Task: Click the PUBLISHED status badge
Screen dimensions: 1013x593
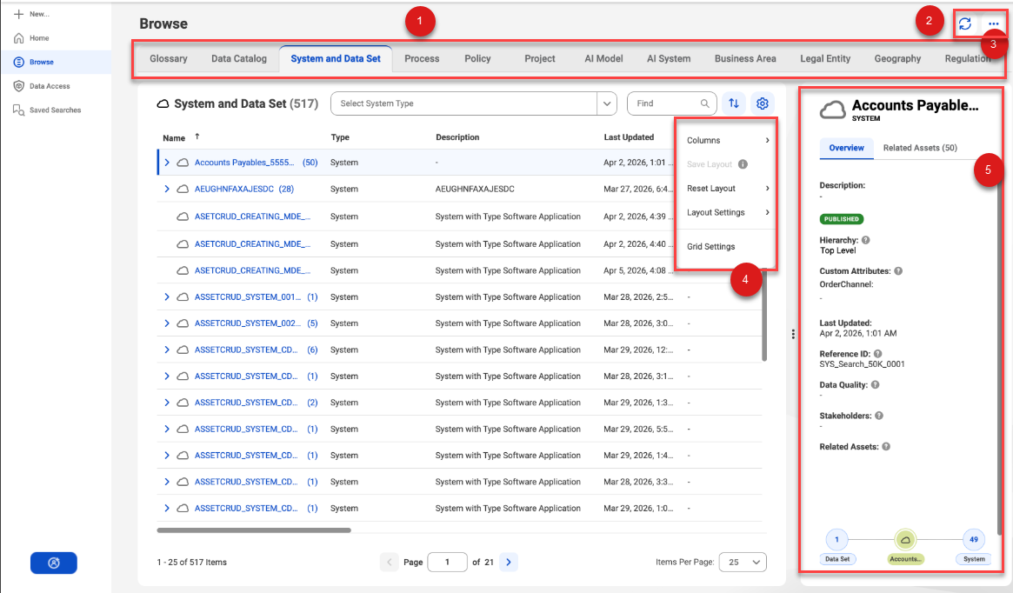Action: click(x=842, y=219)
